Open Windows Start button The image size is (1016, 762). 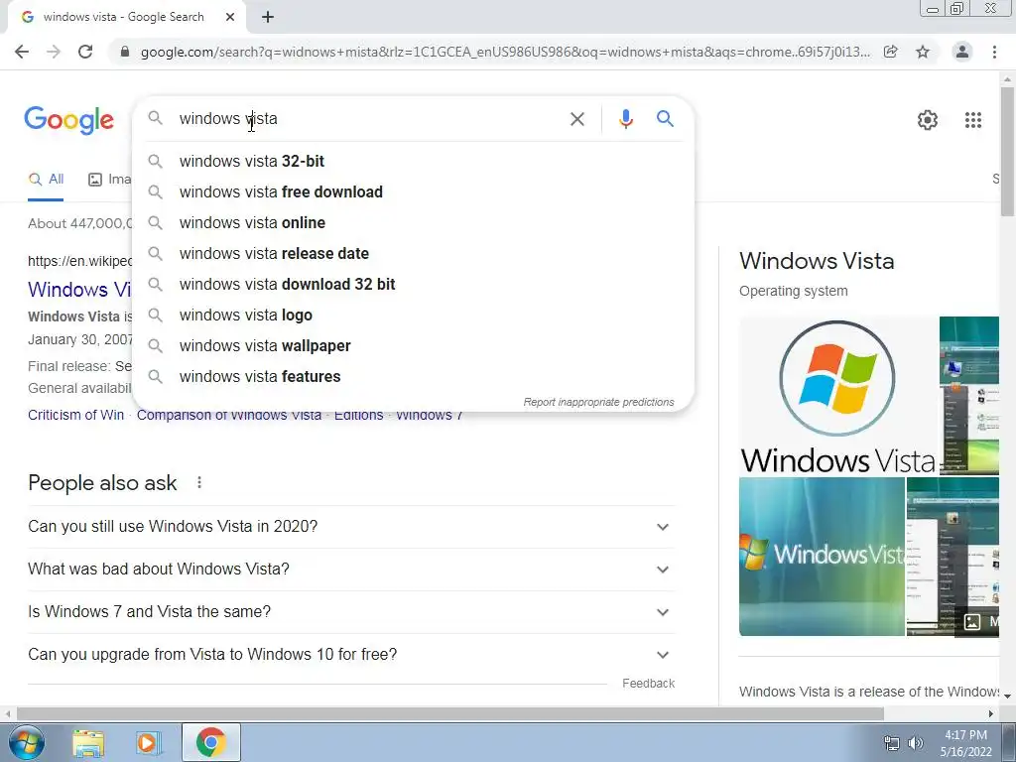click(26, 742)
